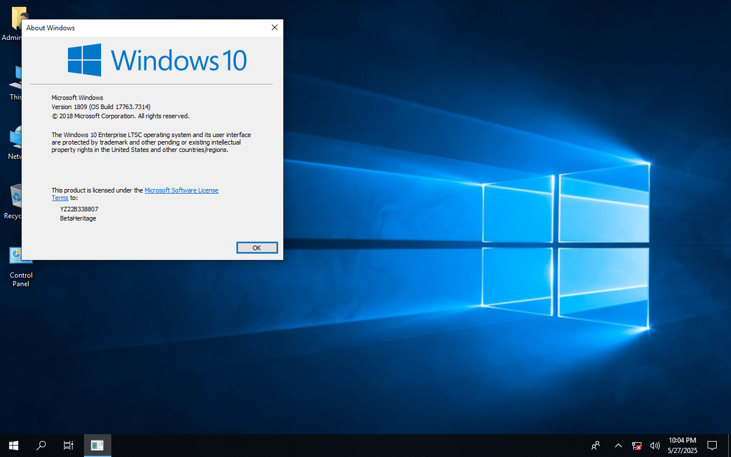Click the copyright 2018 Microsoft Corporation line
731x457 pixels.
coord(121,116)
